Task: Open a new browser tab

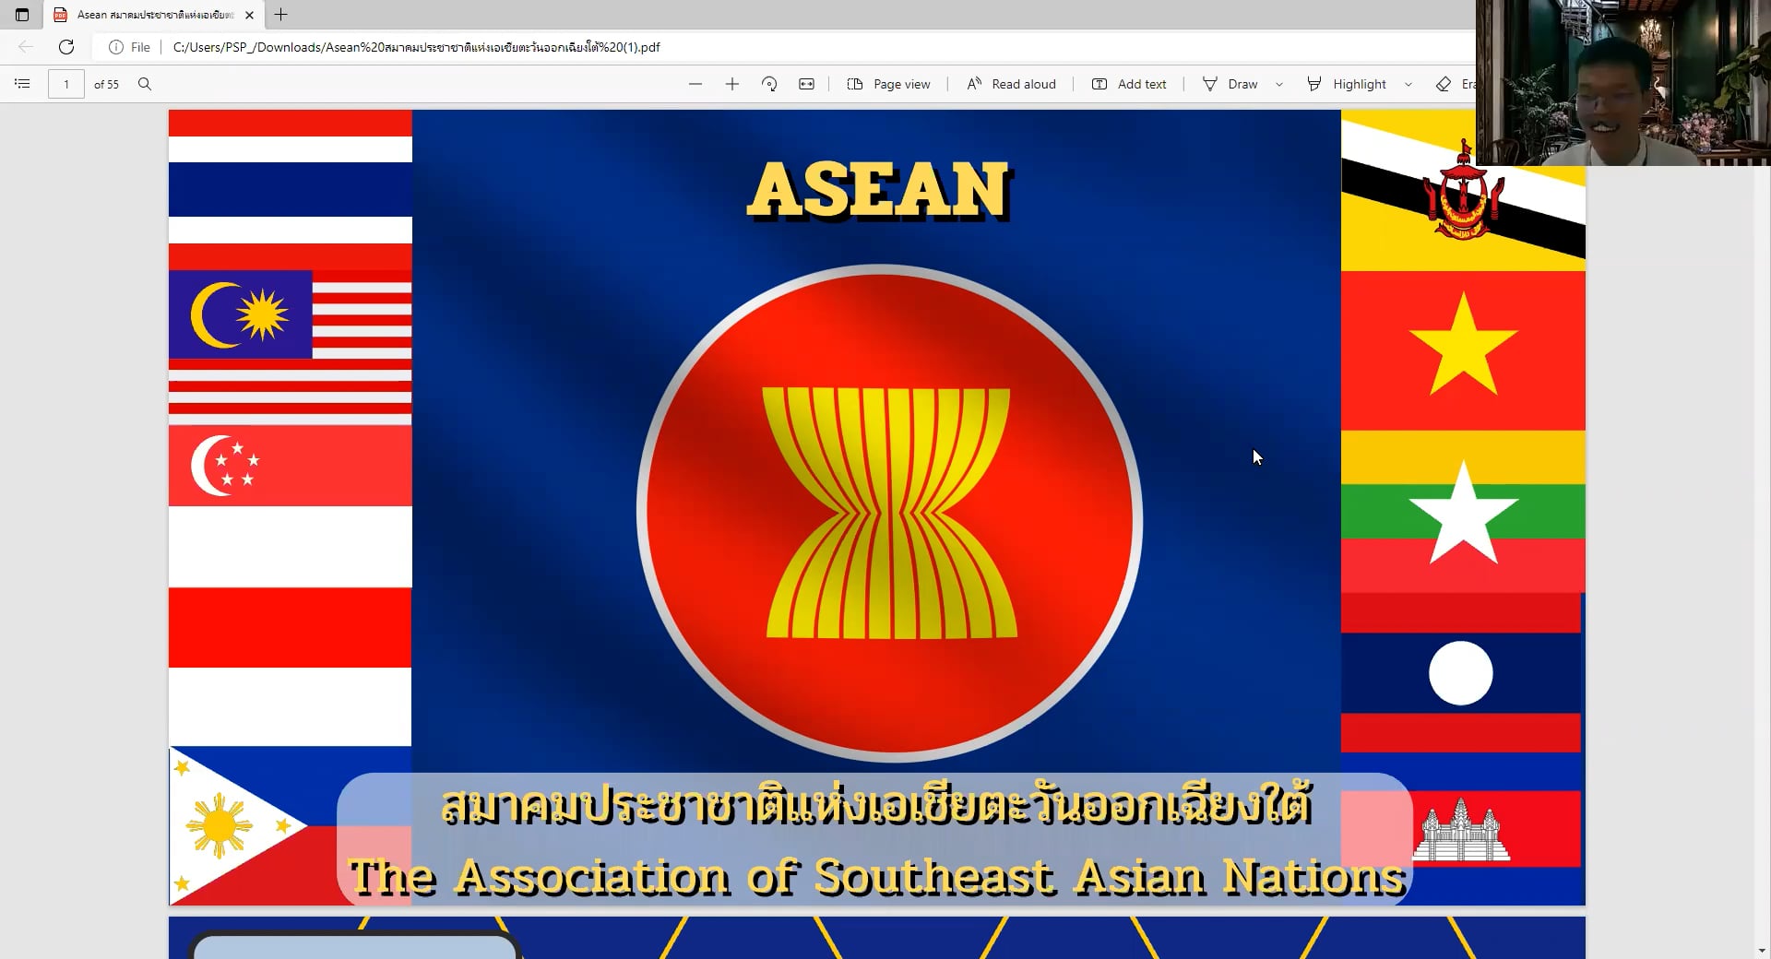Action: 281,15
